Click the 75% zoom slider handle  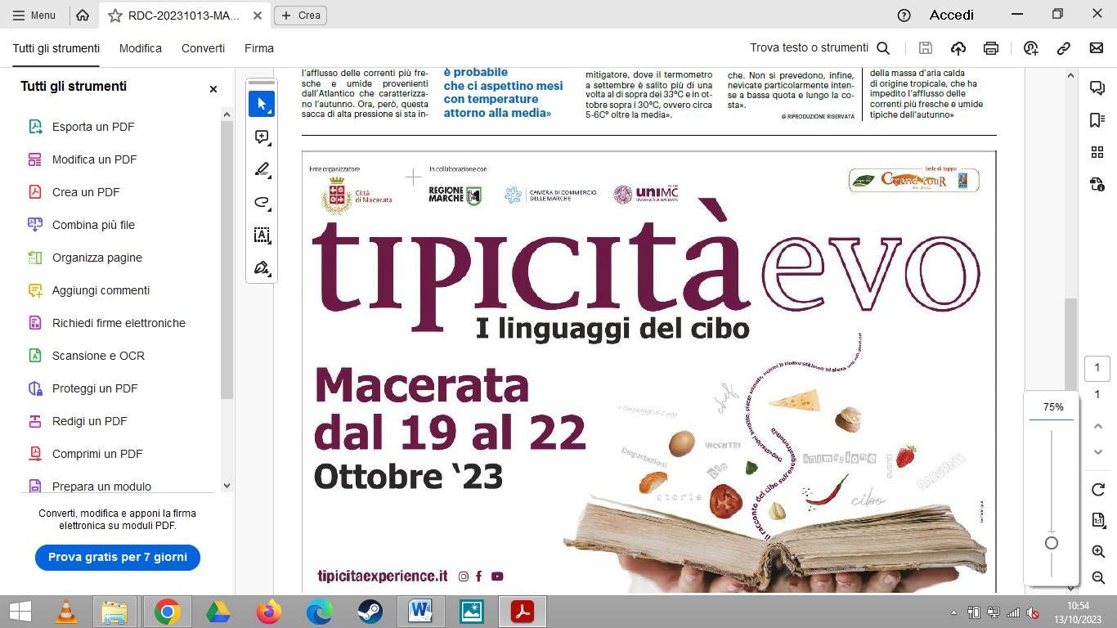[x=1052, y=543]
